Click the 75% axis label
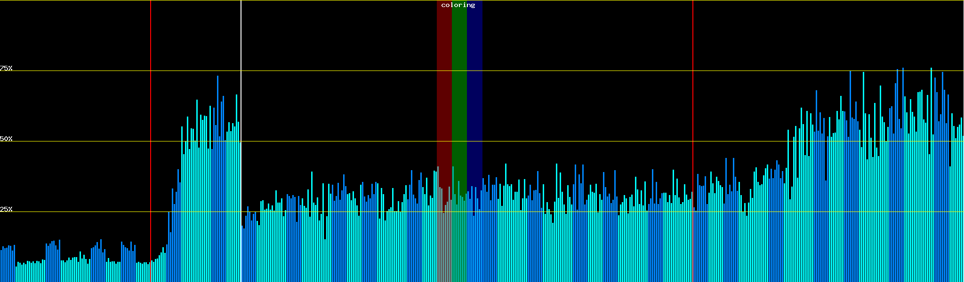Viewport: 964px width, 282px height. (x=6, y=68)
